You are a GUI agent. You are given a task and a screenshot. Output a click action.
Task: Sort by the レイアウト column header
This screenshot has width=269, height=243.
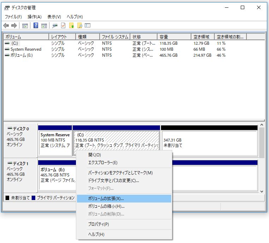coord(62,37)
